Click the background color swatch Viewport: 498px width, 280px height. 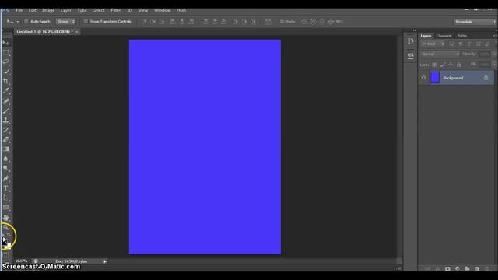[9, 245]
